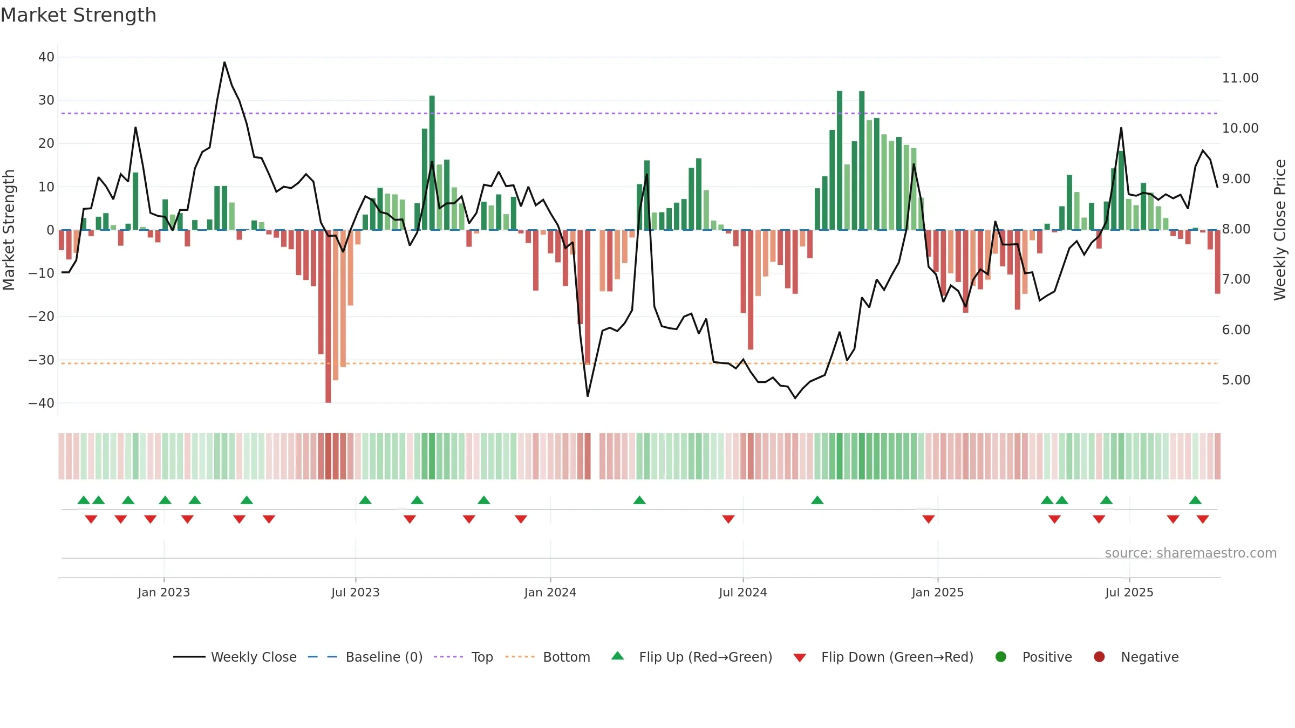The width and height of the screenshot is (1295, 728).
Task: Click the source: sharemaestro.com text
Action: coord(1191,553)
